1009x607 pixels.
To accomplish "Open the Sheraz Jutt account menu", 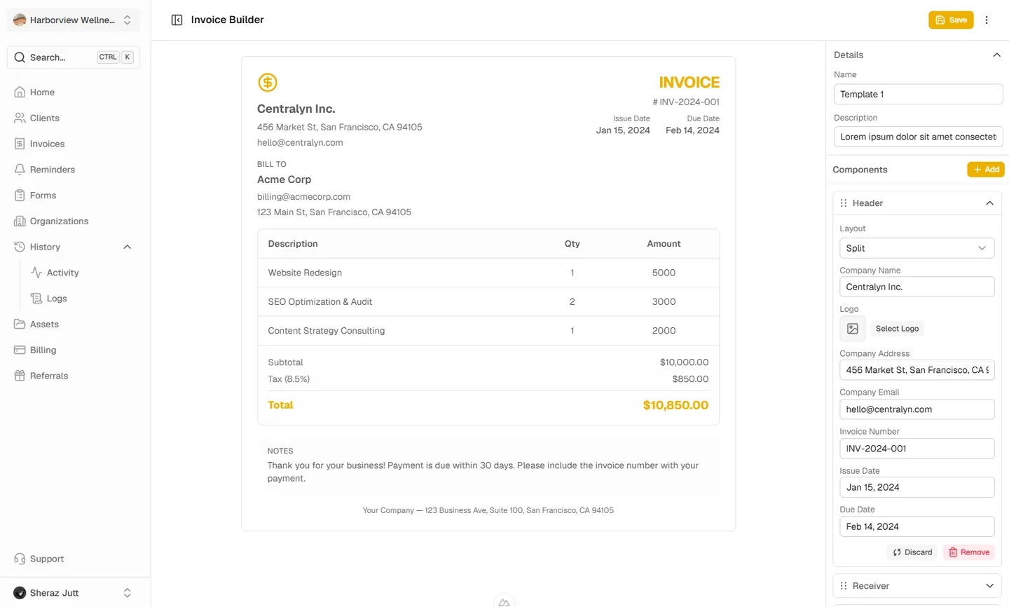I will [74, 593].
